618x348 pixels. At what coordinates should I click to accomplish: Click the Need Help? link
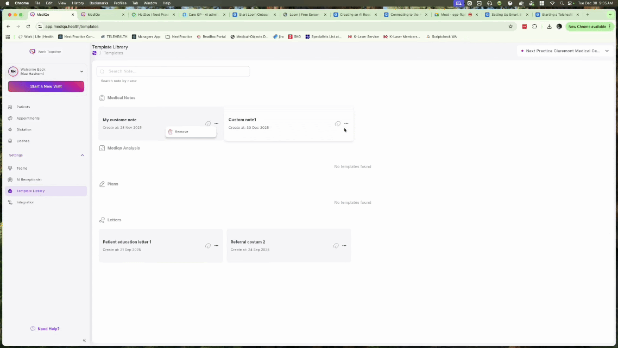click(45, 328)
